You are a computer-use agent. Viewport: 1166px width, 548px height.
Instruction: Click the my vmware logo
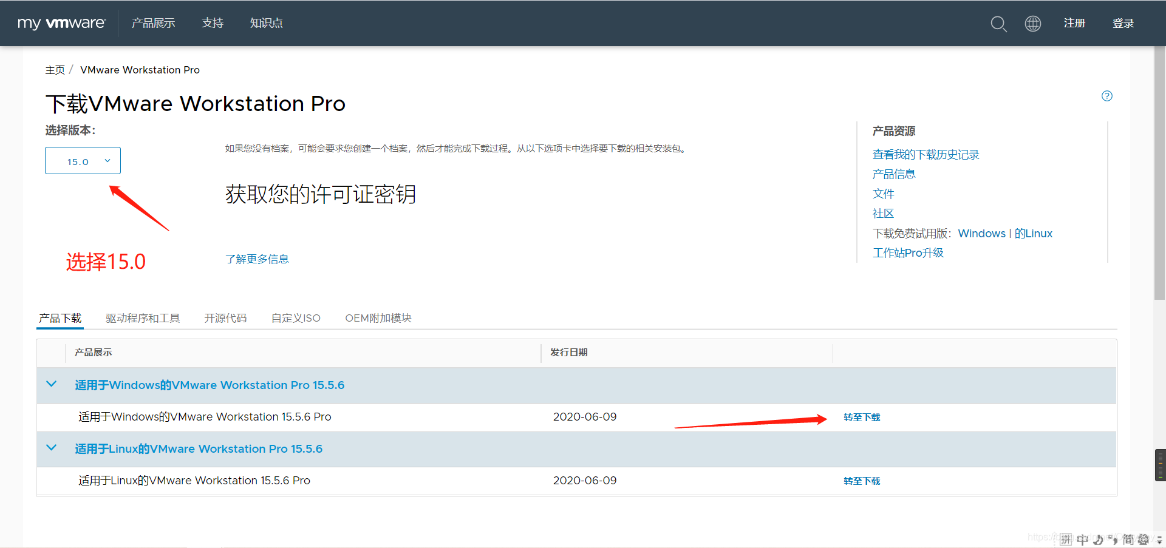[x=61, y=23]
